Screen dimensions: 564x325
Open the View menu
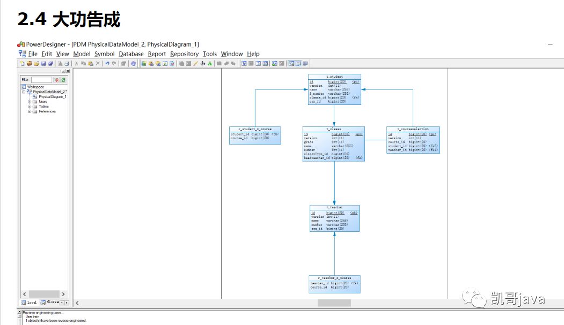(x=63, y=54)
